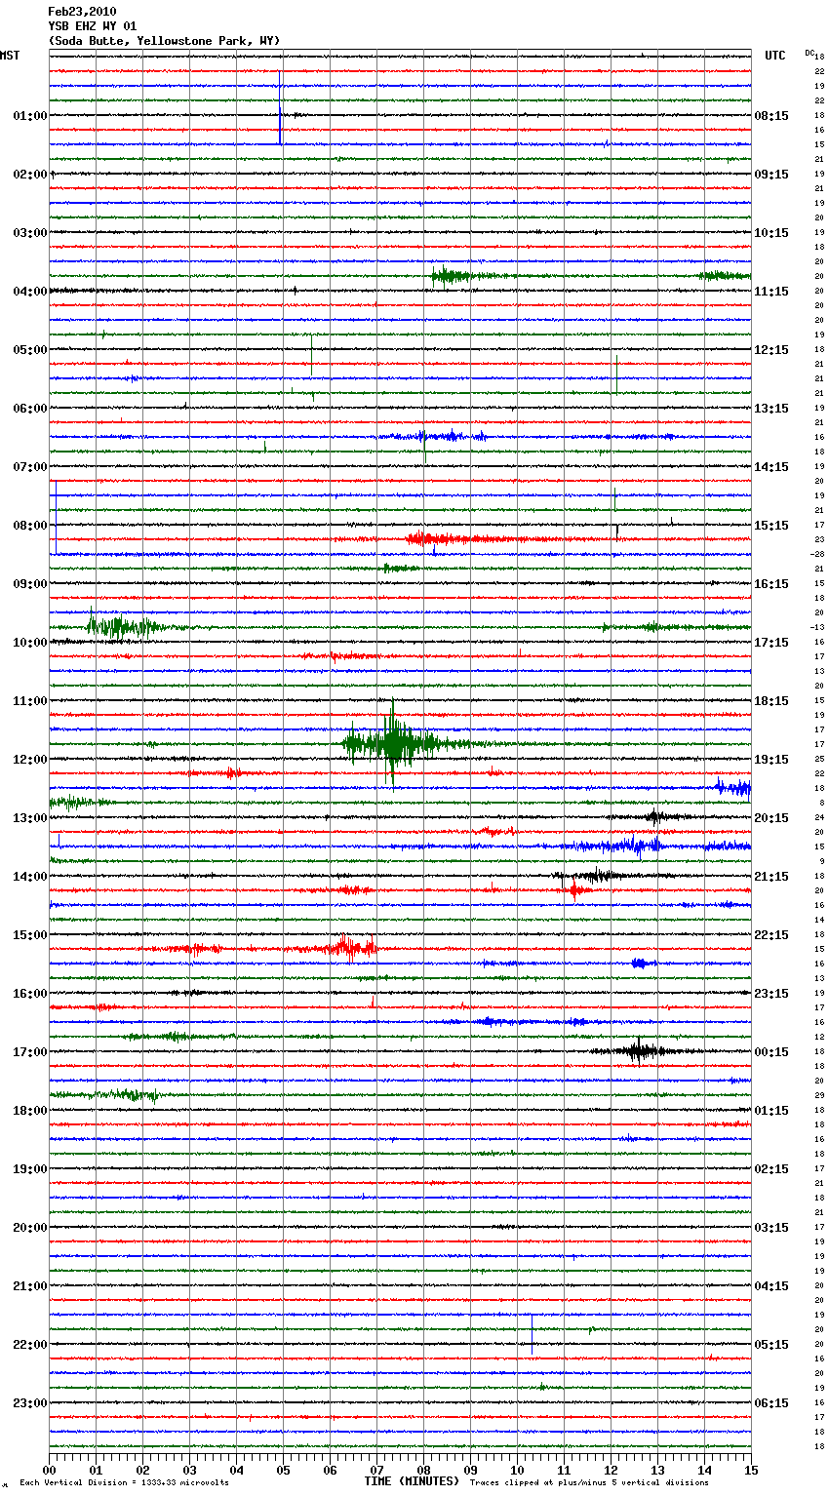
Task: Click the "10:00" MST time label
Action: point(30,643)
